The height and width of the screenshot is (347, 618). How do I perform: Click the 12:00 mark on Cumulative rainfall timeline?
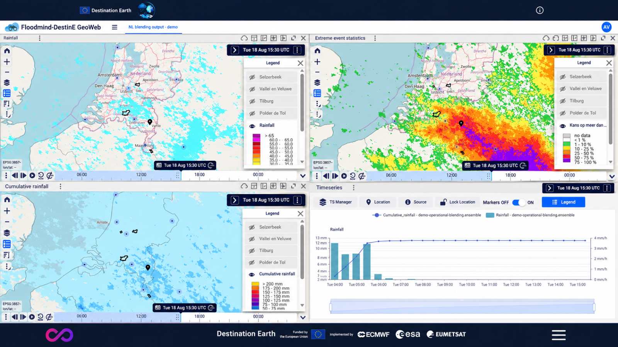pos(141,316)
